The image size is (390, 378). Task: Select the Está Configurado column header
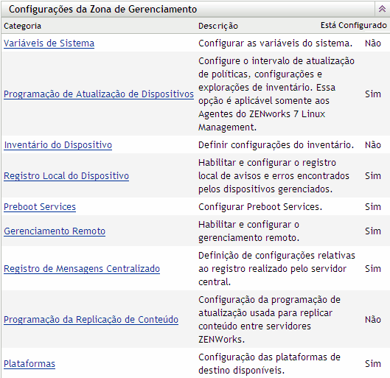354,25
